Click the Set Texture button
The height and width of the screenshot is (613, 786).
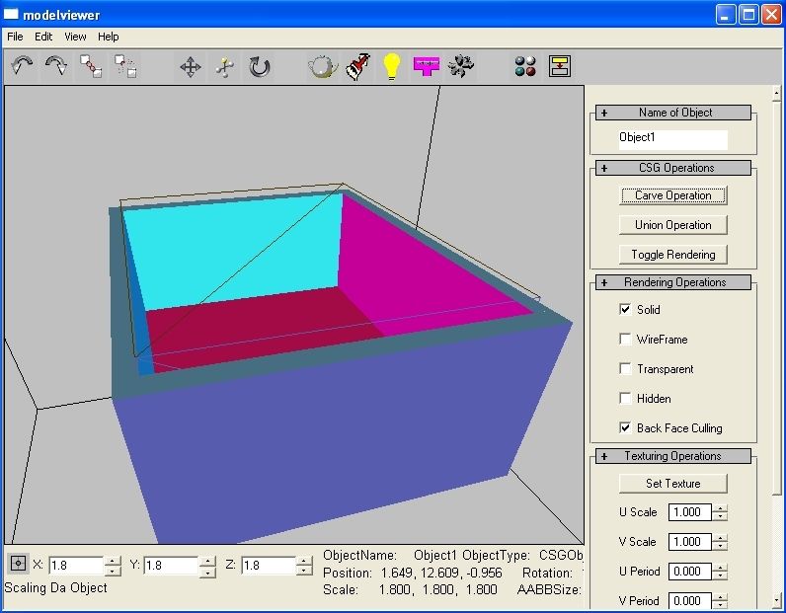[672, 484]
